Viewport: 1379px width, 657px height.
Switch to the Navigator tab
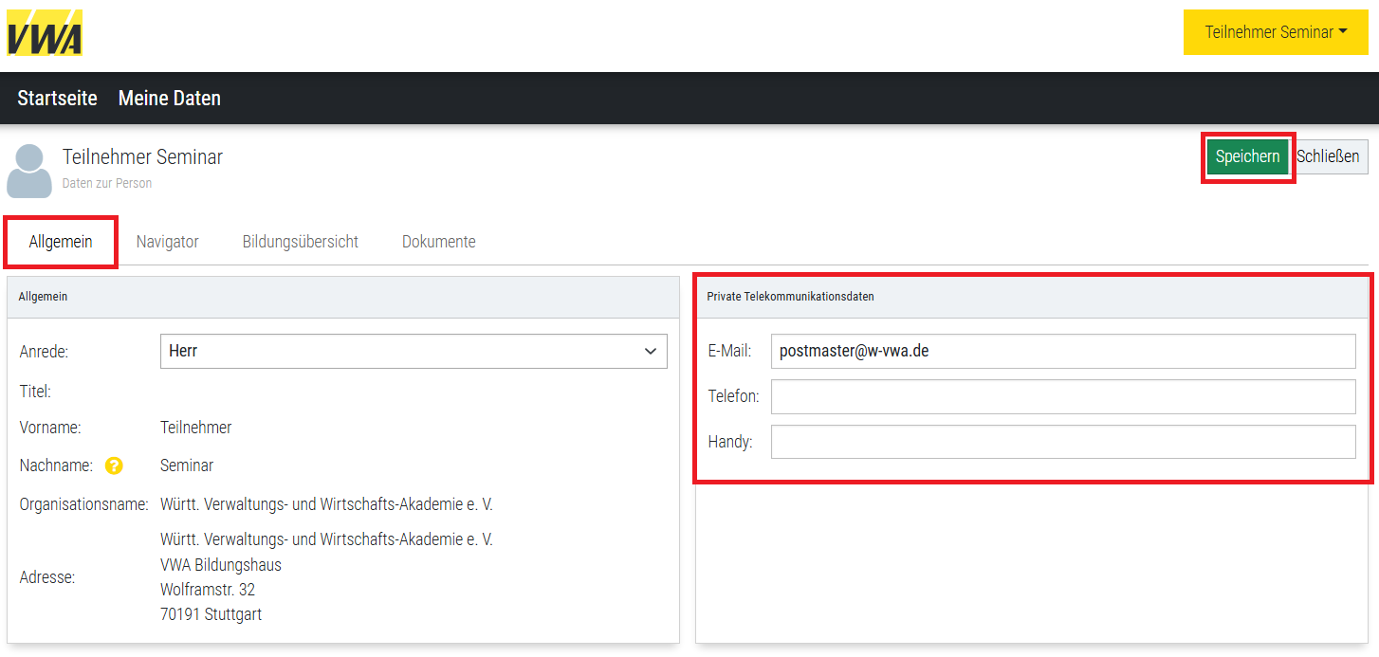pos(167,242)
